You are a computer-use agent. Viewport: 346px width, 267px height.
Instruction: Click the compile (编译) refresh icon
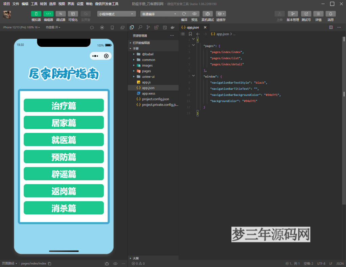point(184,14)
